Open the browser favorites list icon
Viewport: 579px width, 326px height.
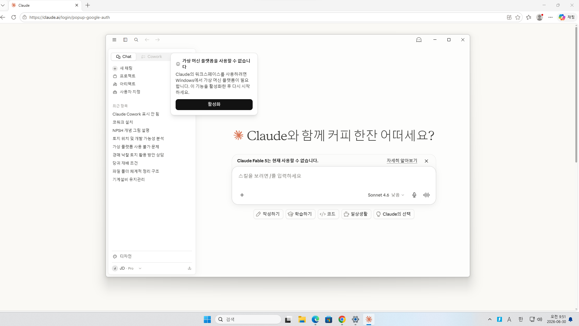(x=529, y=17)
